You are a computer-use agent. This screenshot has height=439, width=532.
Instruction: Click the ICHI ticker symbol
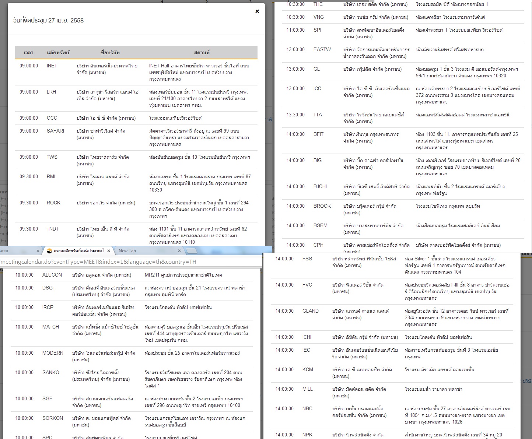pyautogui.click(x=307, y=337)
